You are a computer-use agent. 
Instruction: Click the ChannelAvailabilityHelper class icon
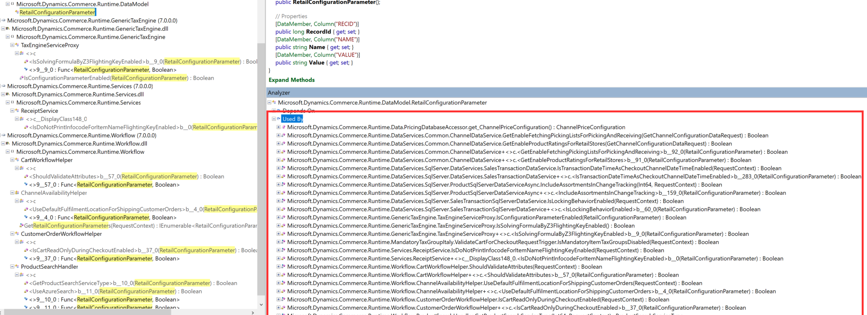coord(17,192)
